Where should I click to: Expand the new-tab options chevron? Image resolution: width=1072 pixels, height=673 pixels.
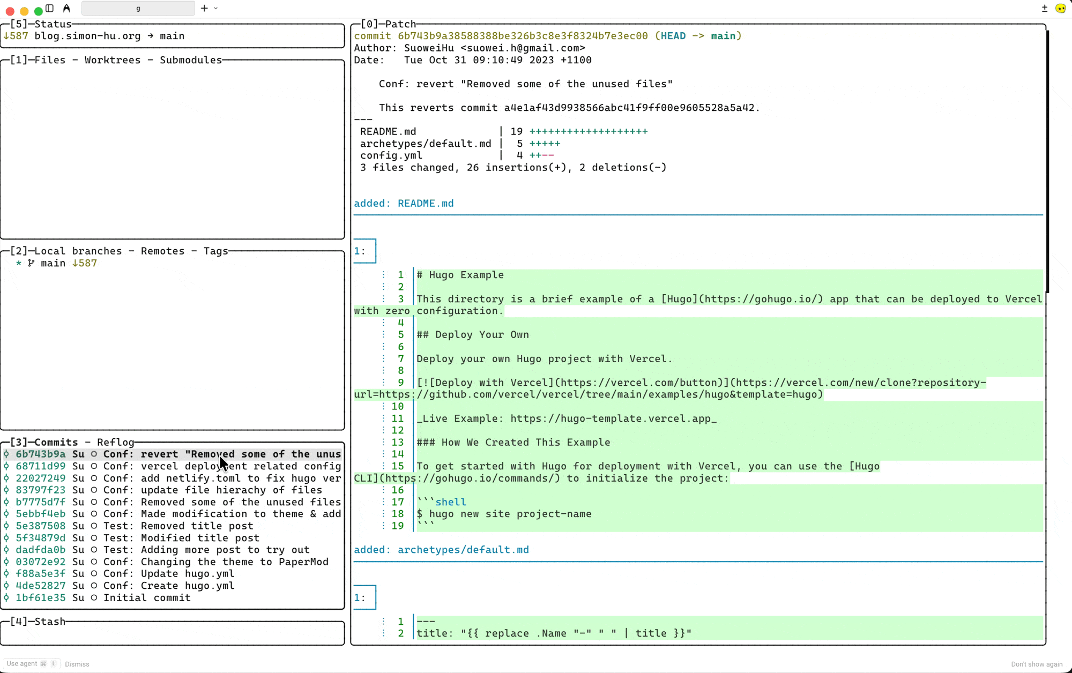216,8
